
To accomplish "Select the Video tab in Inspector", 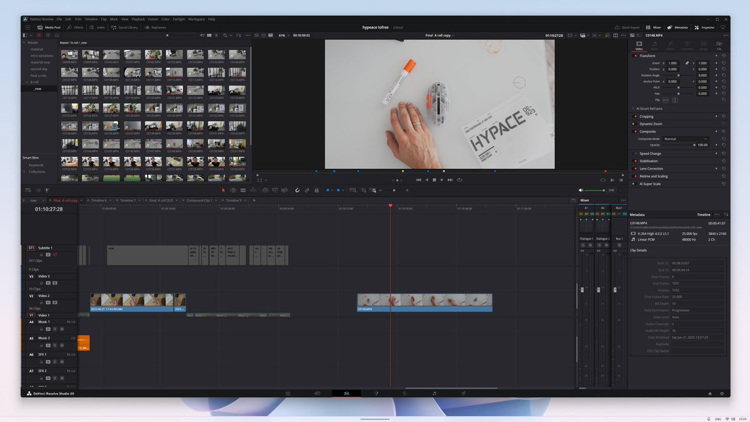I will 639,45.
